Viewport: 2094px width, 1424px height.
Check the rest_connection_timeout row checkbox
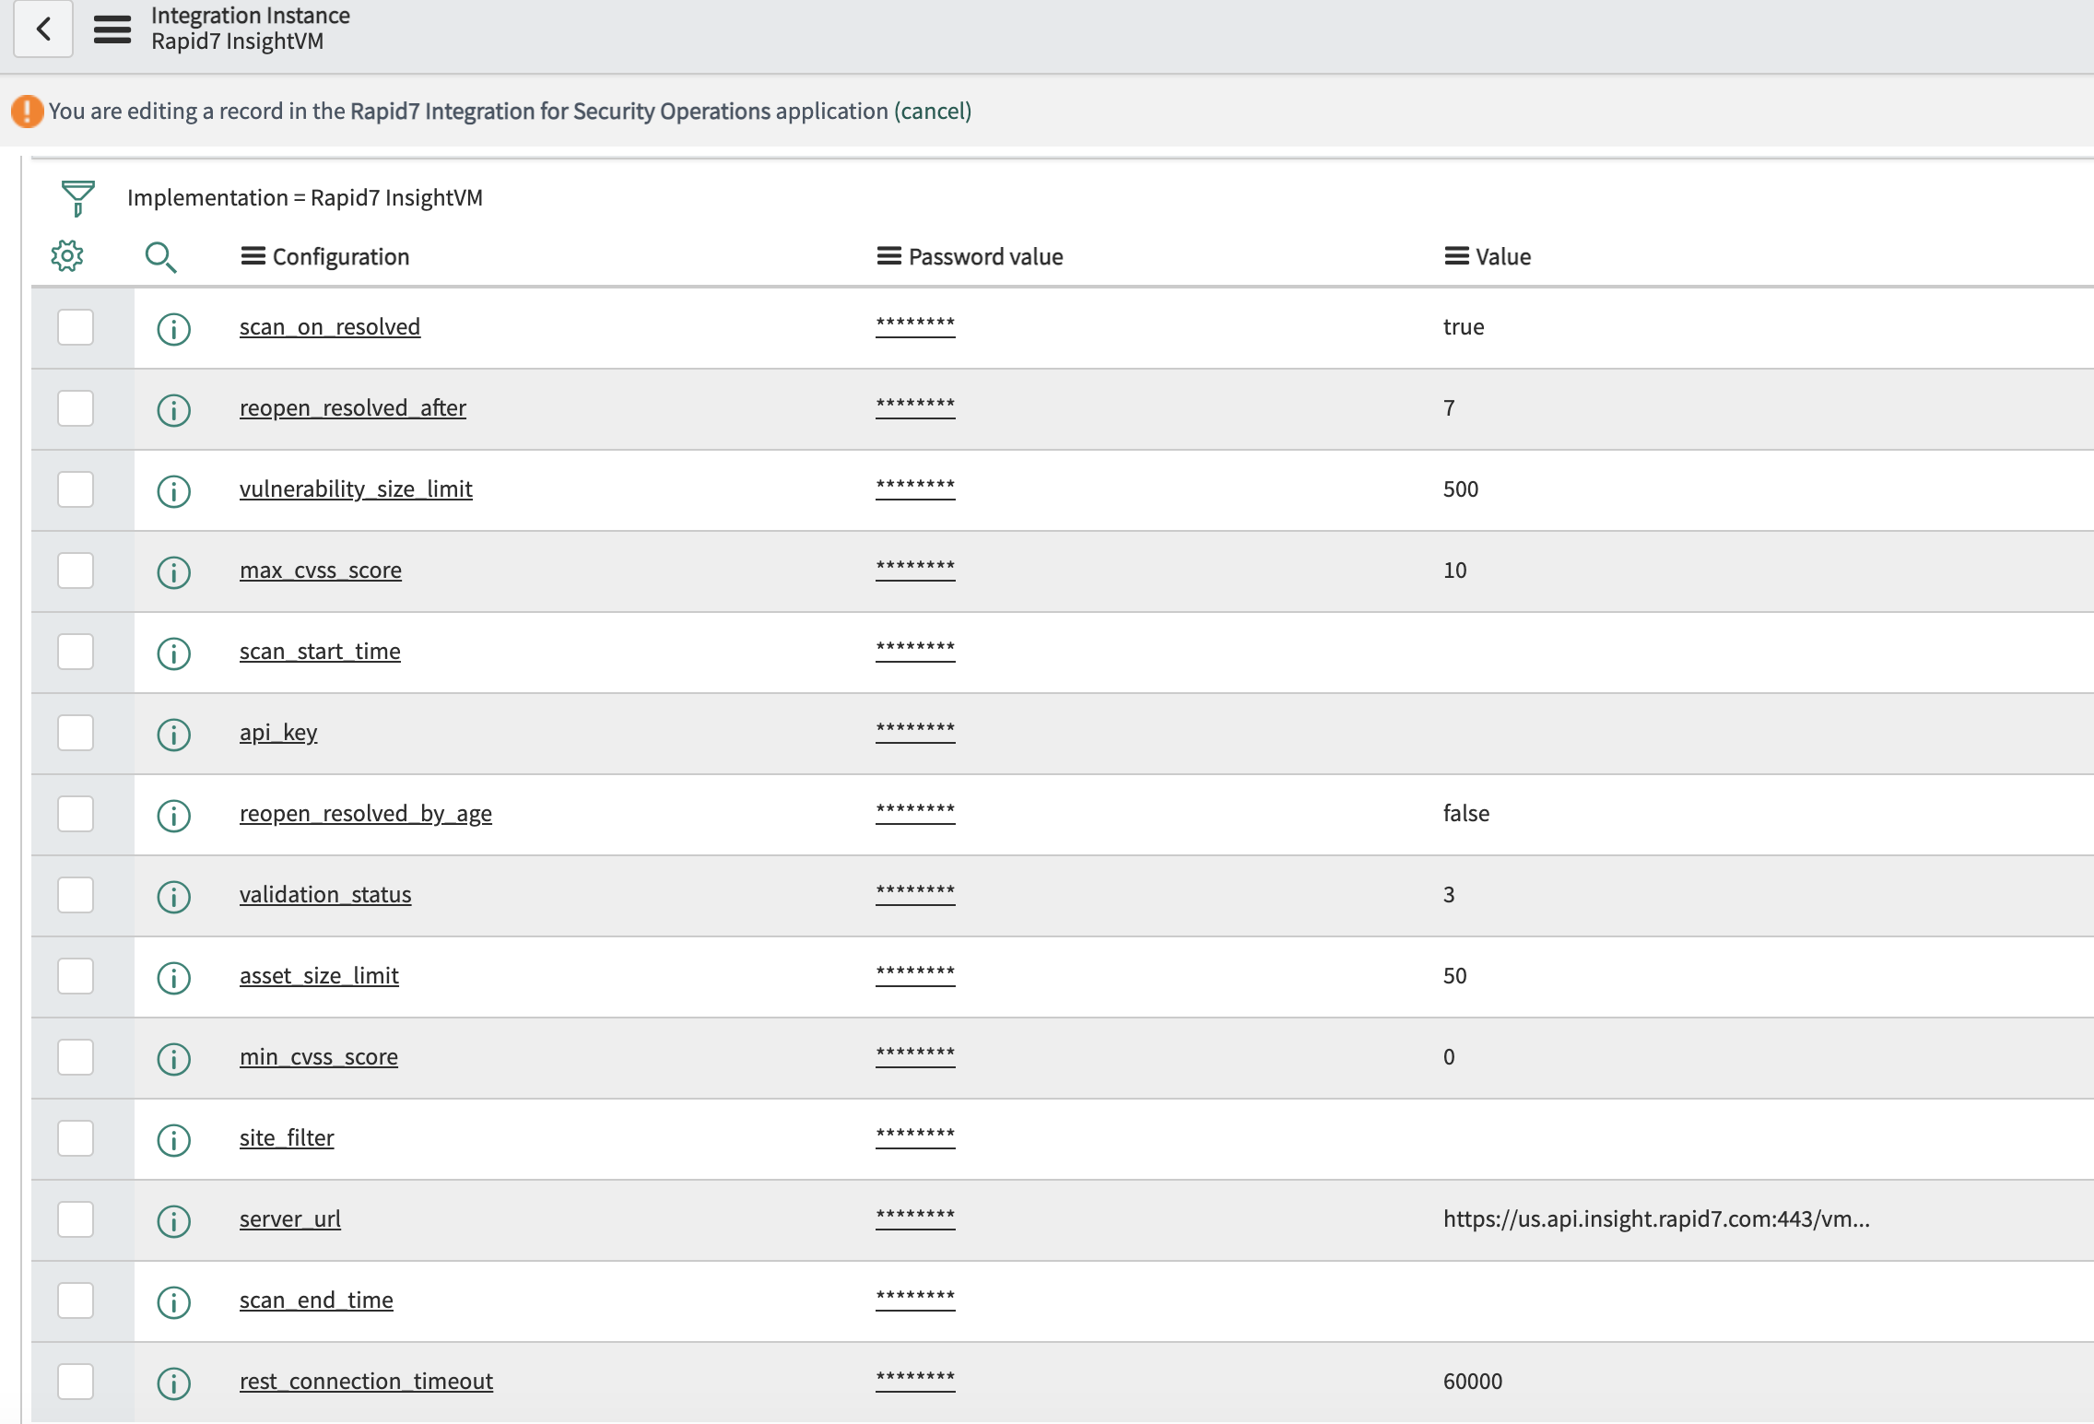coord(76,1382)
